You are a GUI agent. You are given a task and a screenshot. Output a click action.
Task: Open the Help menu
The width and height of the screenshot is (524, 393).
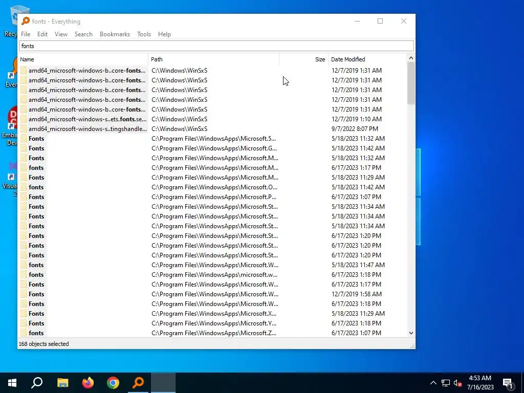coord(164,34)
